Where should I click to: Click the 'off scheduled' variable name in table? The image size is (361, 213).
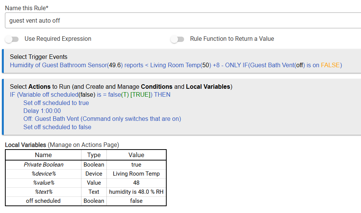click(x=43, y=201)
